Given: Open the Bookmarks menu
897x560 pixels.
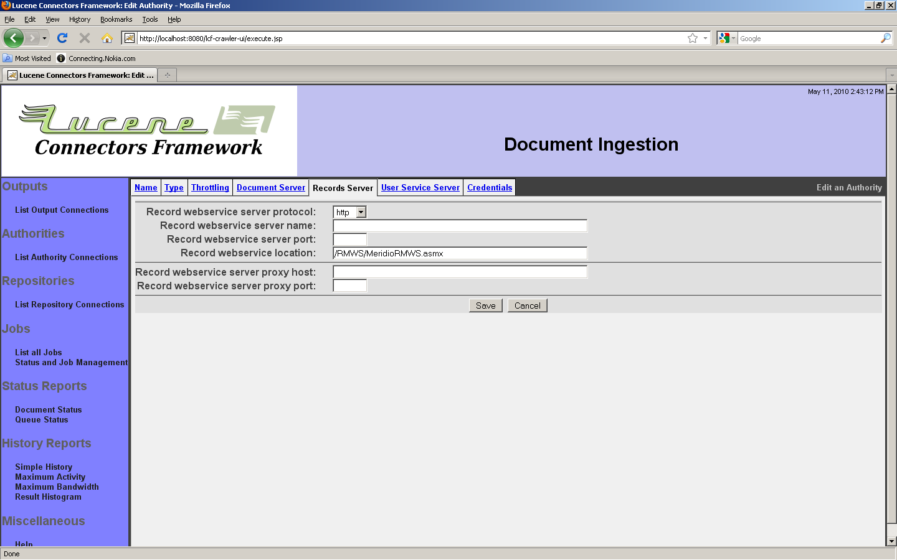Looking at the screenshot, I should click(116, 19).
